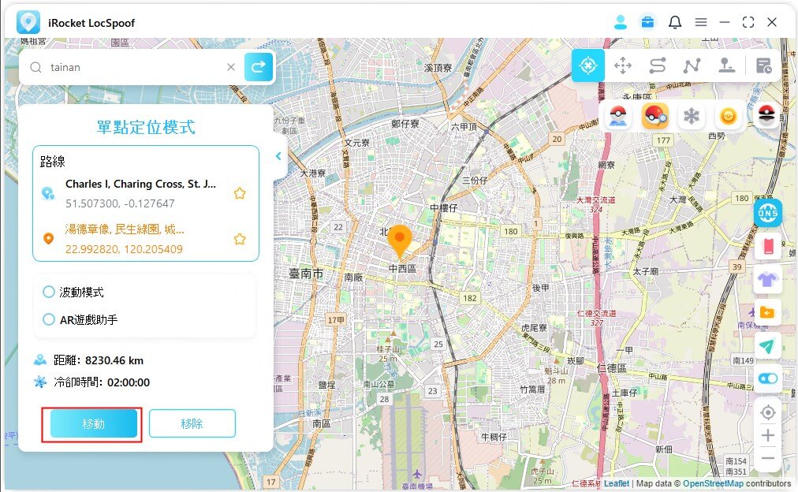This screenshot has height=492, width=798.
Task: Toggle the switch in right sidebar
Action: click(x=767, y=378)
